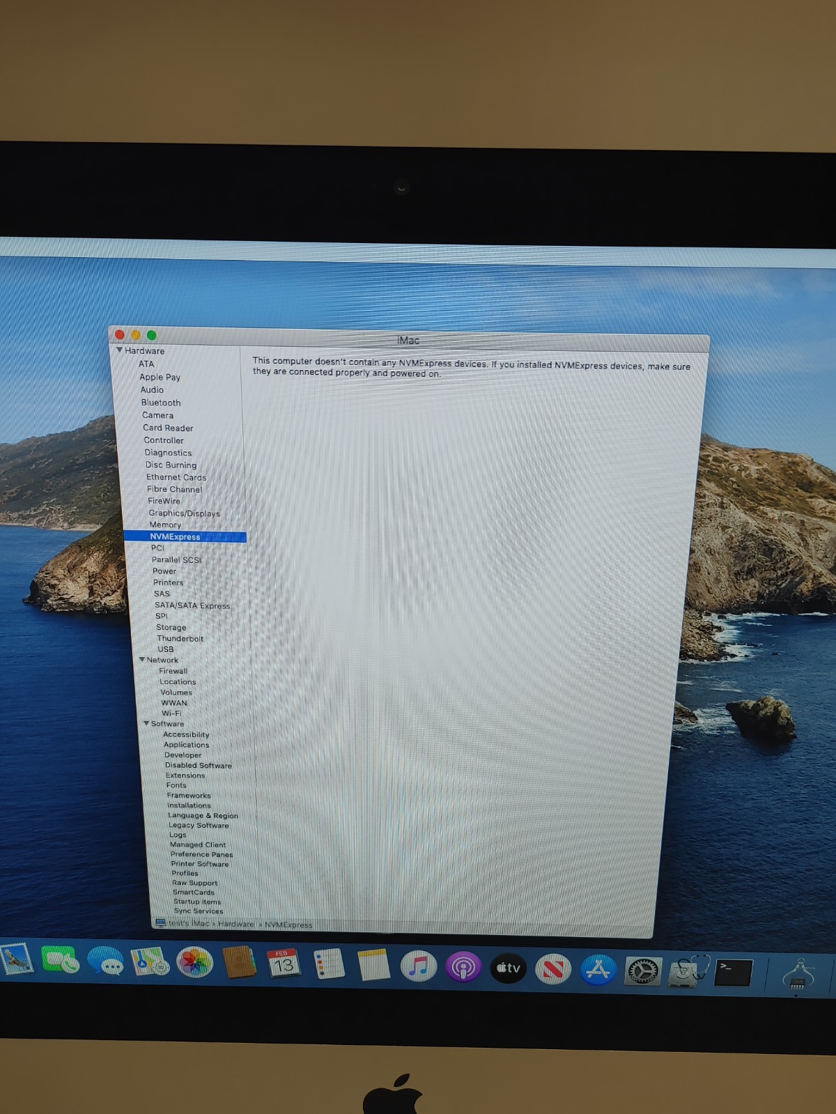Image resolution: width=836 pixels, height=1114 pixels.
Task: Select USB in Hardware list
Action: (x=165, y=649)
